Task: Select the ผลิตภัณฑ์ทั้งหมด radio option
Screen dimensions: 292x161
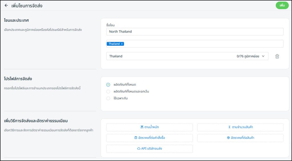Action: pyautogui.click(x=108, y=85)
